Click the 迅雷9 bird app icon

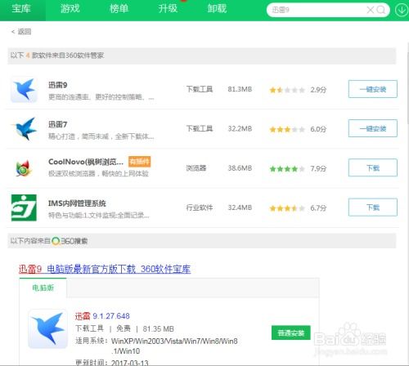(x=24, y=90)
